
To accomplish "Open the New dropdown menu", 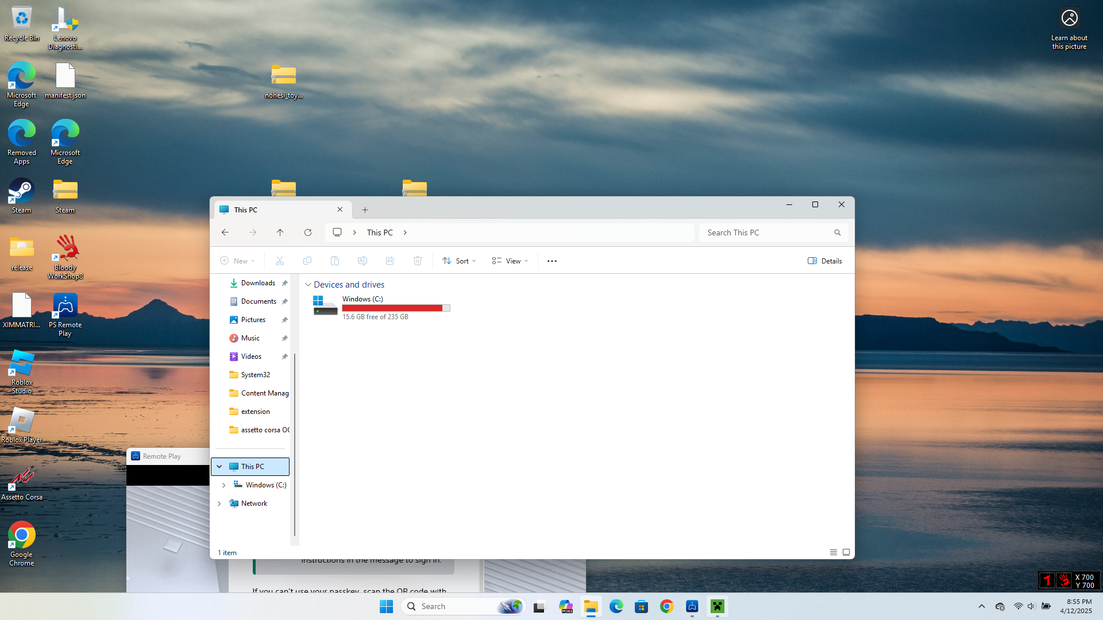I will 237,261.
